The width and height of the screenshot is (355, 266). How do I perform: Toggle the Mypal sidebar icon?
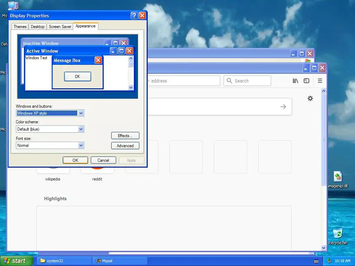pos(306,81)
